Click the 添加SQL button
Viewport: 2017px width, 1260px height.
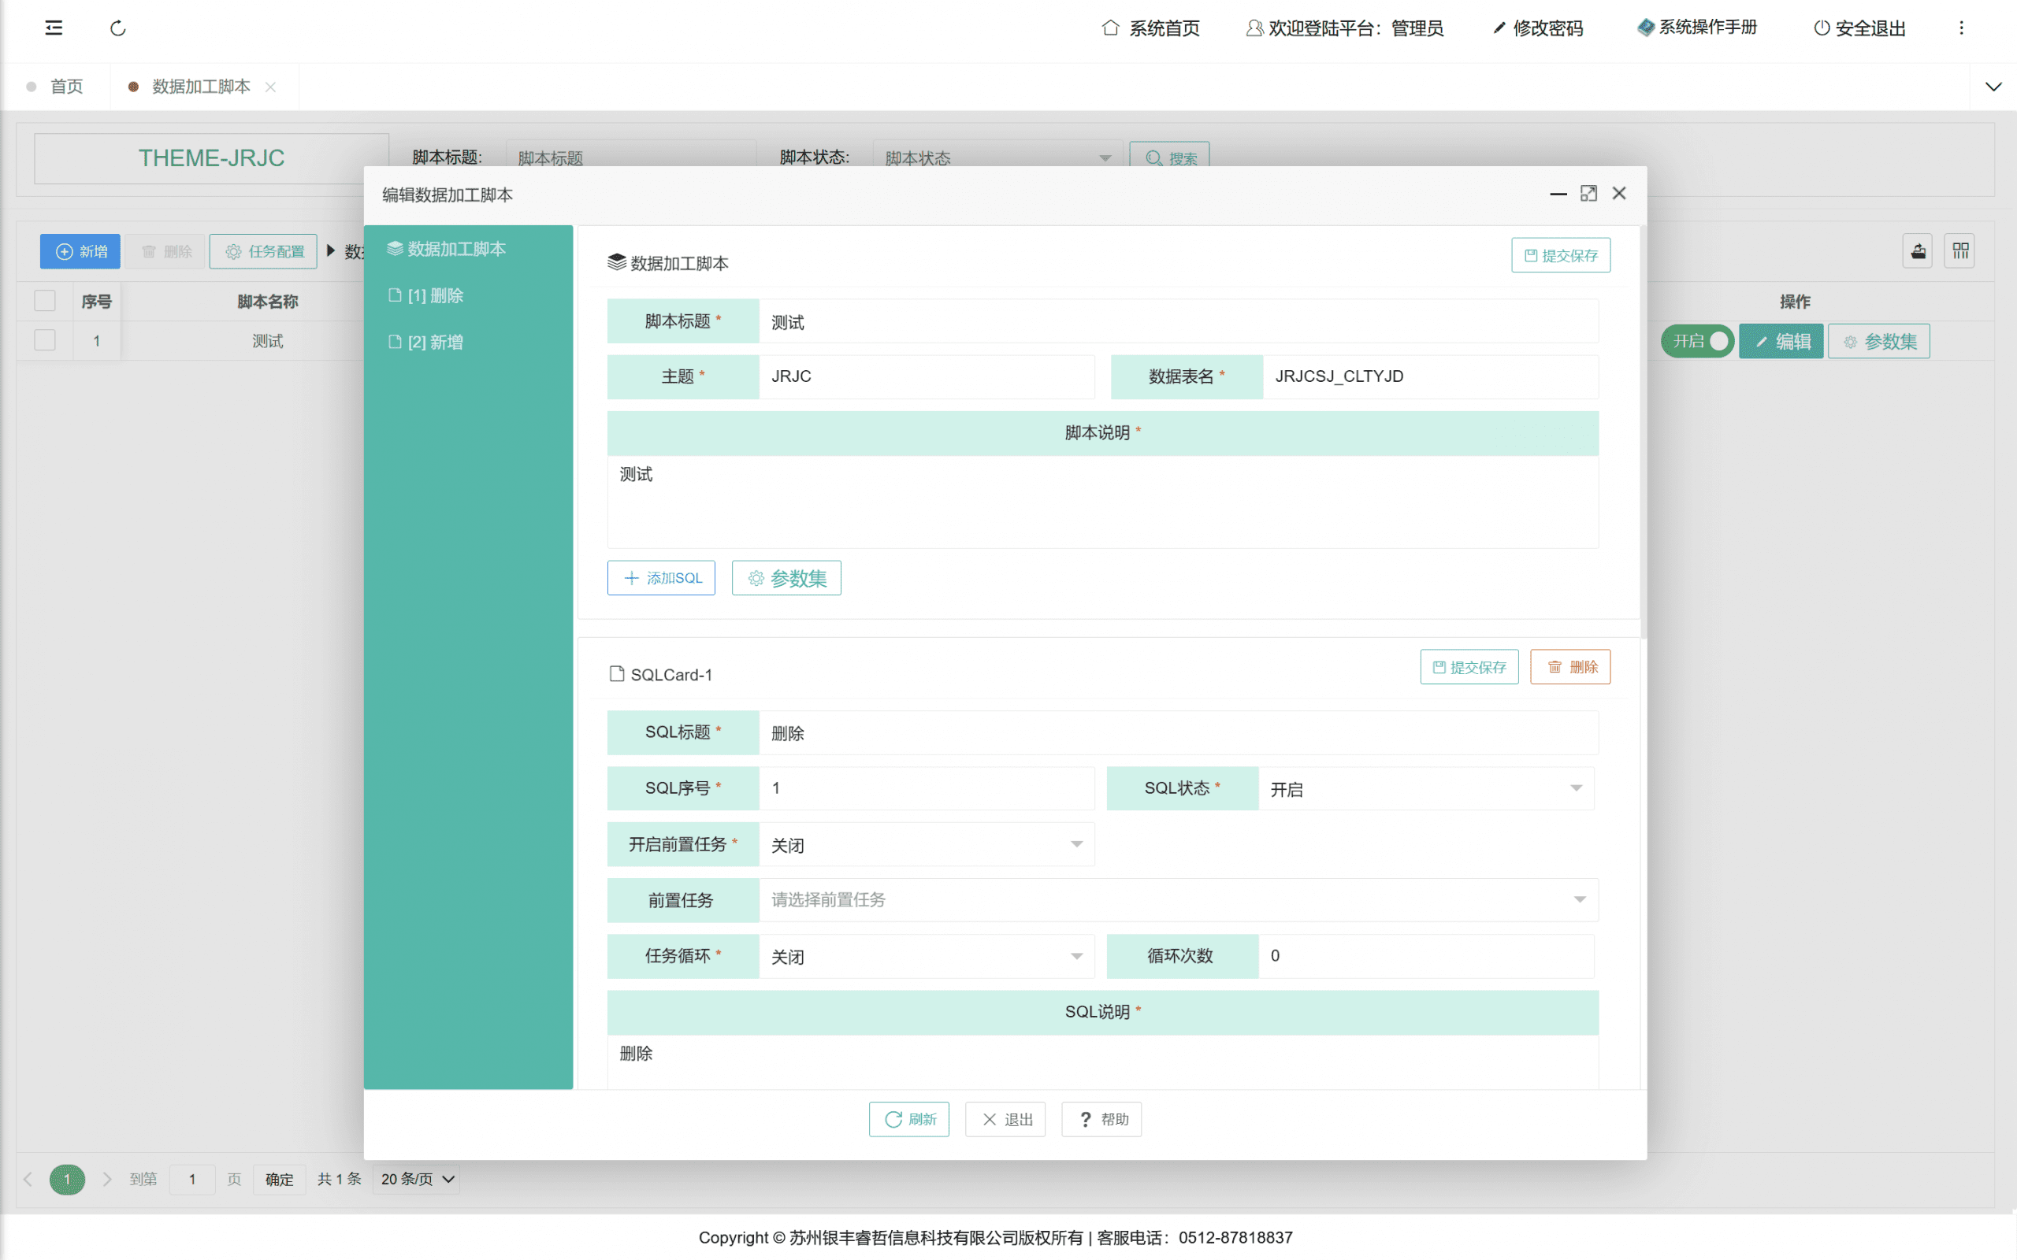[661, 578]
